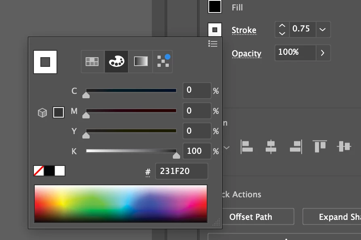Image resolution: width=361 pixels, height=240 pixels.
Task: Switch to the Swatches view icon
Action: (x=92, y=62)
